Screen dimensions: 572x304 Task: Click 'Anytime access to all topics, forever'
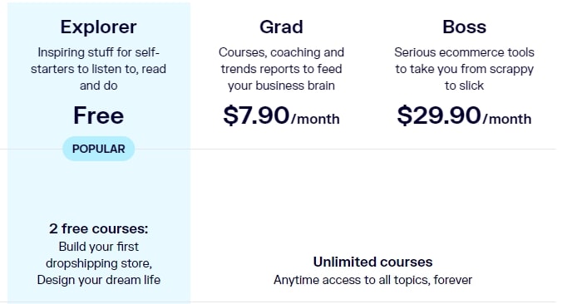tap(372, 280)
